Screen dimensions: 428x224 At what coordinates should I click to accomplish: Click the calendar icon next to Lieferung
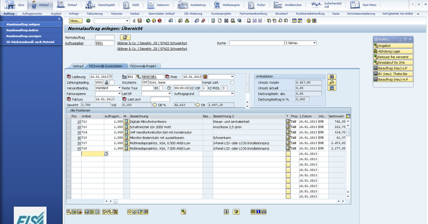69,77
